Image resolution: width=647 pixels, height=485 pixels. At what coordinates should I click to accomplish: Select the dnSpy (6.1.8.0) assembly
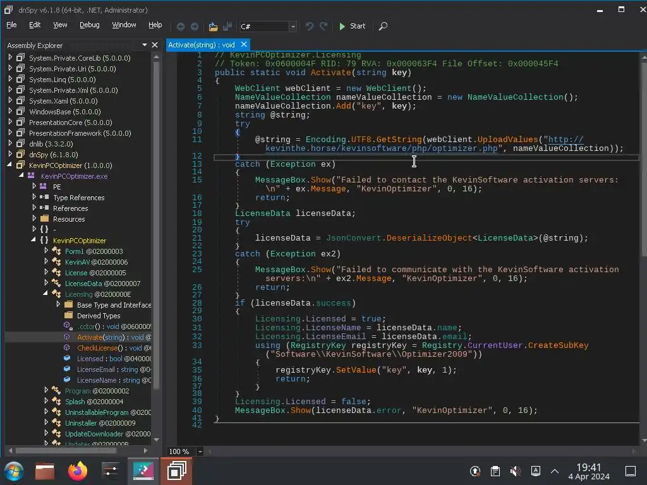click(x=53, y=155)
